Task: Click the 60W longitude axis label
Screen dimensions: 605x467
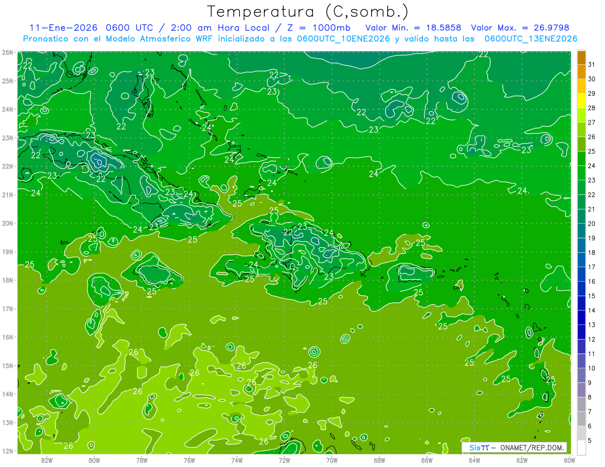Action: click(x=569, y=460)
